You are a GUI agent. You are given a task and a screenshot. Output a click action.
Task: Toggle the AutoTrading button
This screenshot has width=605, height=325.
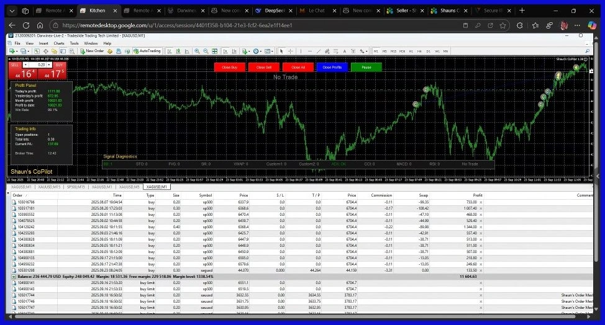(147, 51)
